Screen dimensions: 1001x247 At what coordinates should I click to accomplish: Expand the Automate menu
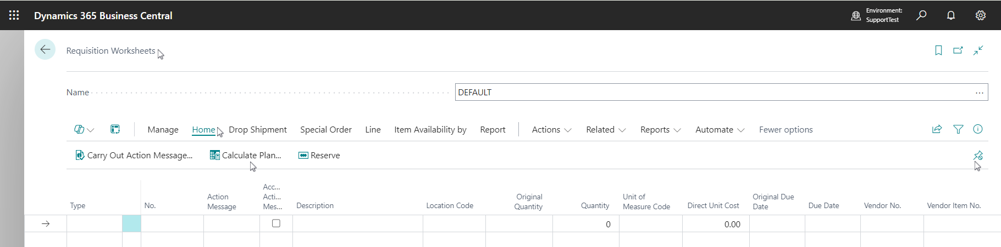(720, 130)
